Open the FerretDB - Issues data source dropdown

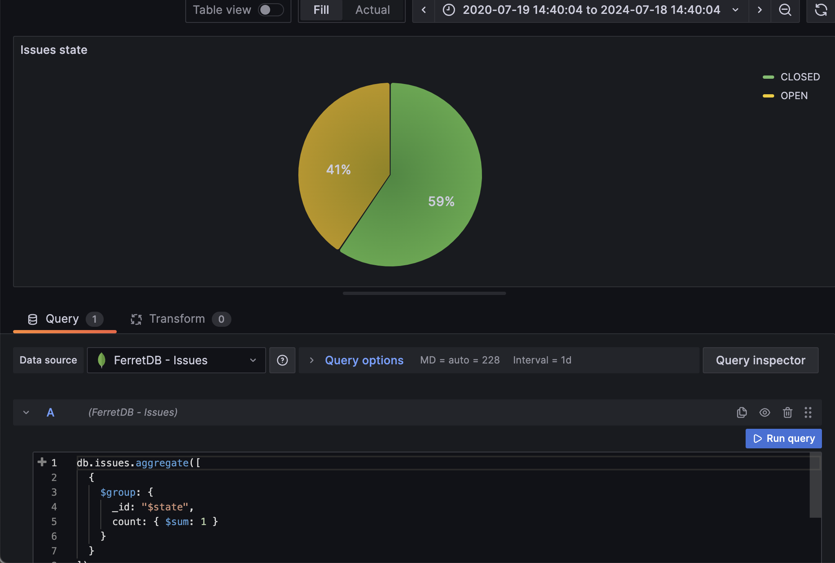(x=176, y=360)
